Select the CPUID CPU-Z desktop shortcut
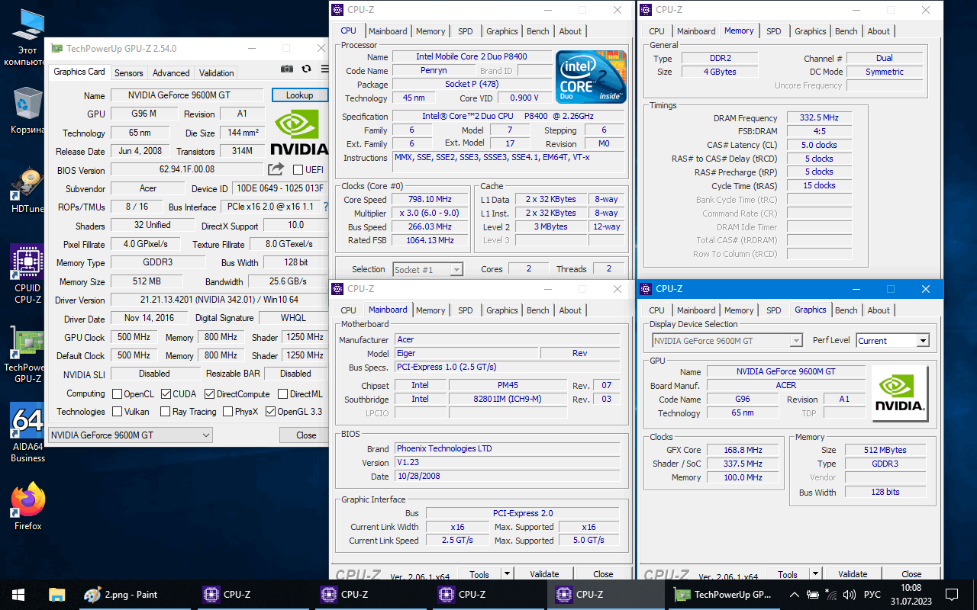The height and width of the screenshot is (610, 977). 27,274
